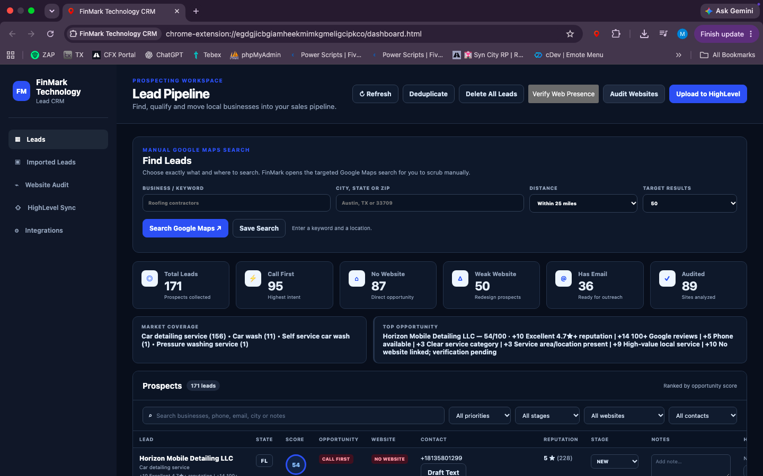763x476 pixels.
Task: Open the Target Results dropdown
Action: tap(690, 203)
